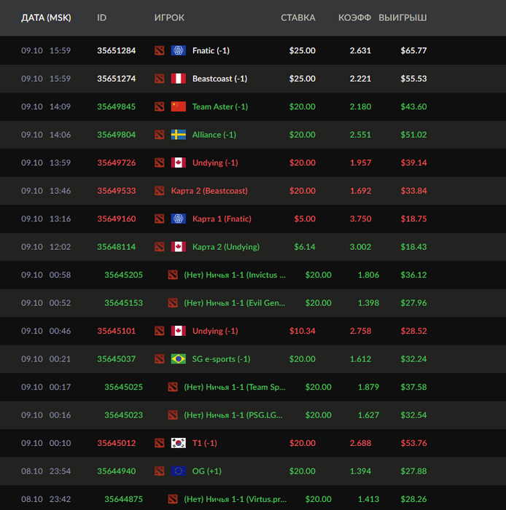This screenshot has width=506, height=510.
Task: Sort by the СТАВКА column header
Action: point(297,17)
